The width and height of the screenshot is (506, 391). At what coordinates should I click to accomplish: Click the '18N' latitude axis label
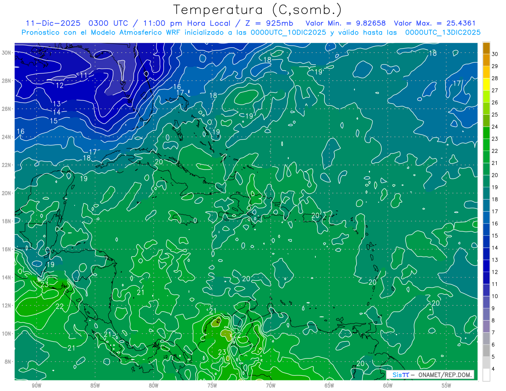pos(7,221)
